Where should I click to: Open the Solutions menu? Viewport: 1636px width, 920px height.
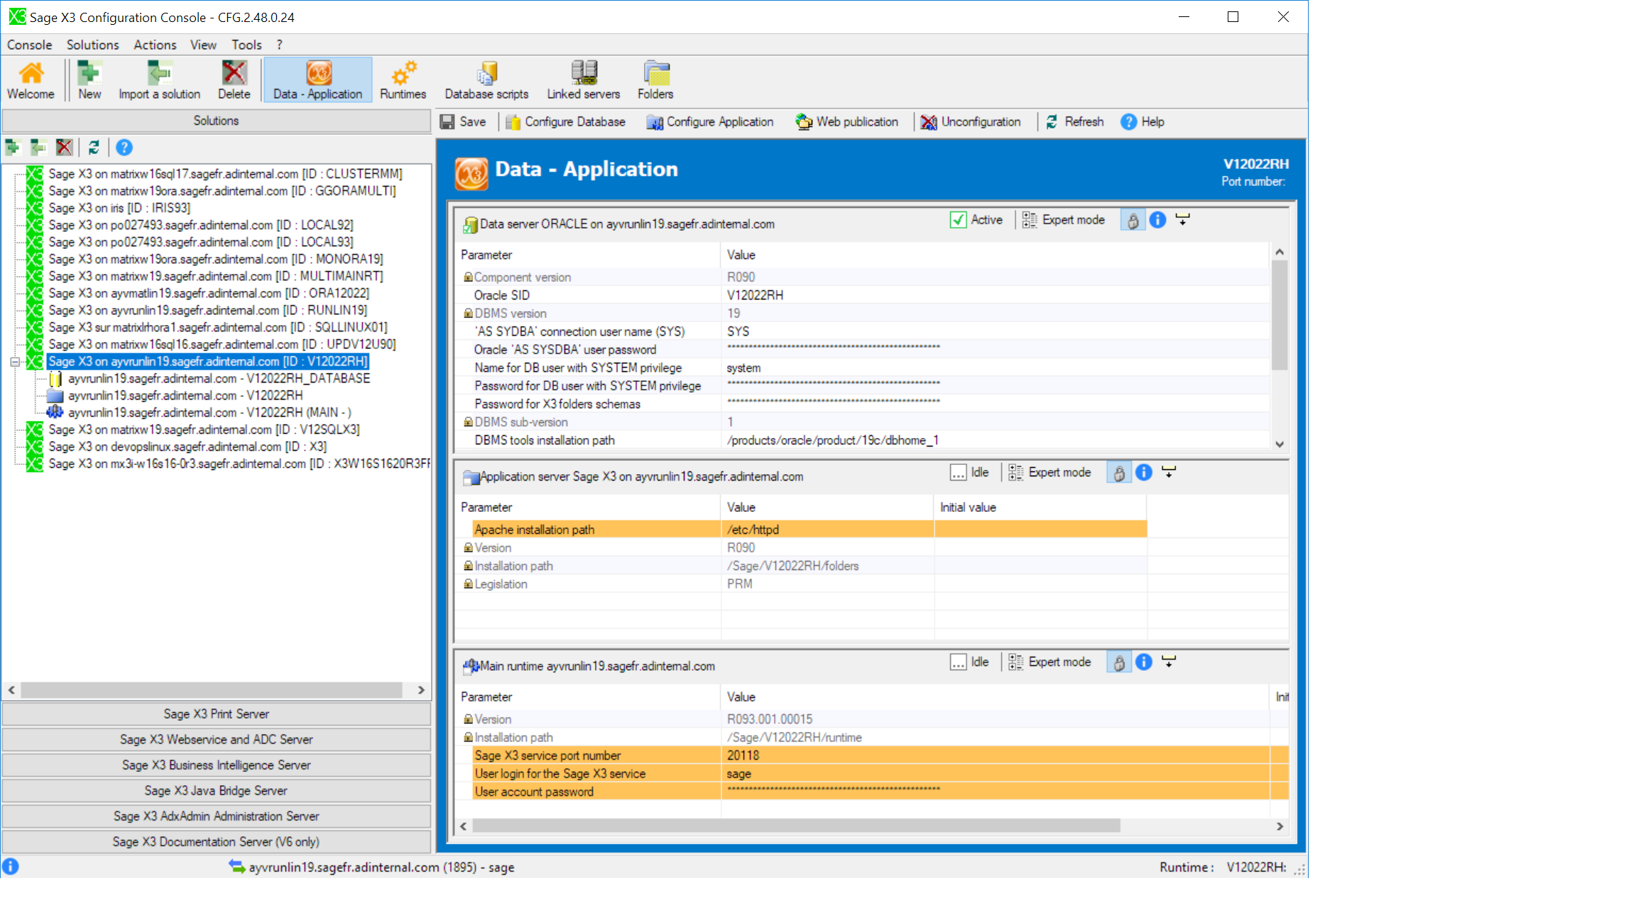pyautogui.click(x=92, y=45)
